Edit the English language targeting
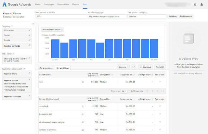208x134 pixels. [30, 35]
